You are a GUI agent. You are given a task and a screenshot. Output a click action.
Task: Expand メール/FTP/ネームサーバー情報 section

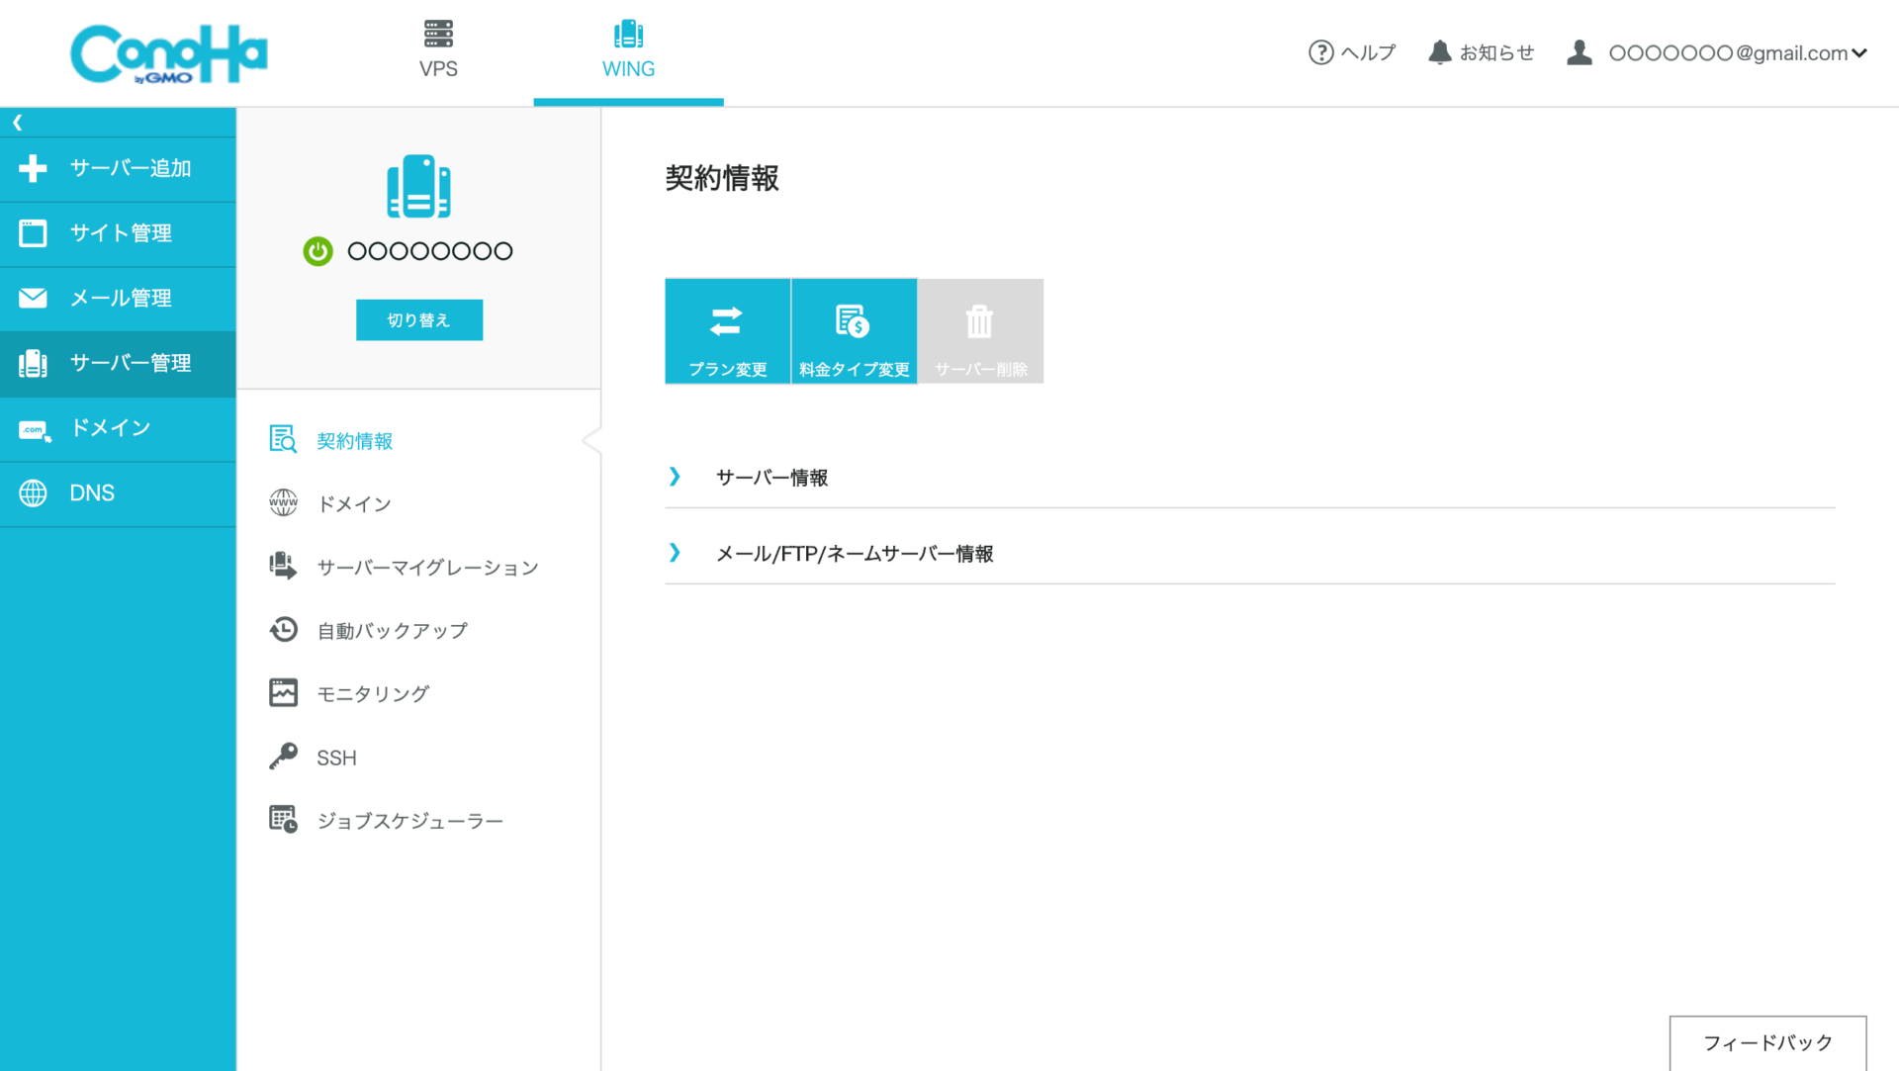[x=854, y=554]
